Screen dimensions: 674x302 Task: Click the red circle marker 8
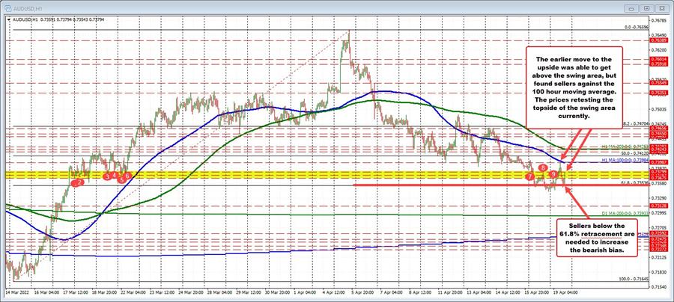[x=542, y=168]
